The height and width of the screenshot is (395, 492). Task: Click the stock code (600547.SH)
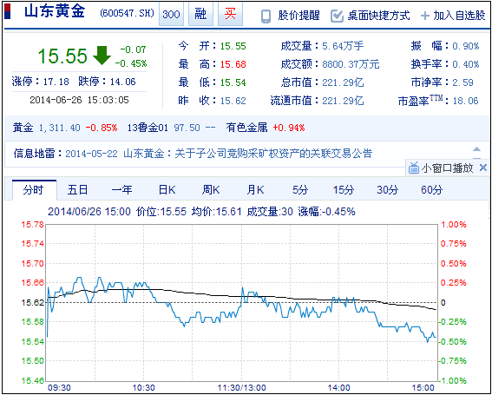point(127,13)
